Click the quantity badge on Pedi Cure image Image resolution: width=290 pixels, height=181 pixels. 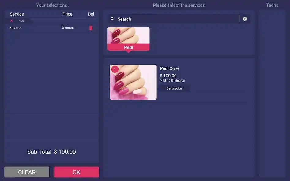[x=115, y=69]
